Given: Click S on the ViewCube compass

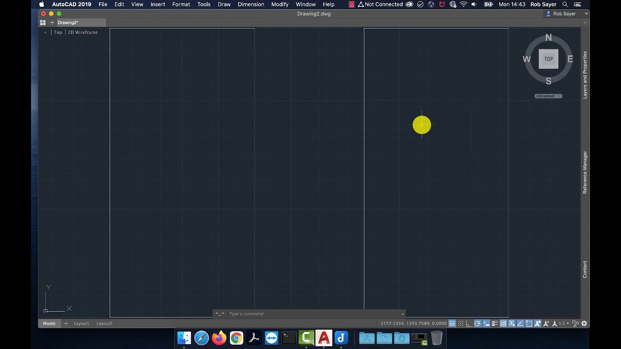Looking at the screenshot, I should pyautogui.click(x=548, y=81).
